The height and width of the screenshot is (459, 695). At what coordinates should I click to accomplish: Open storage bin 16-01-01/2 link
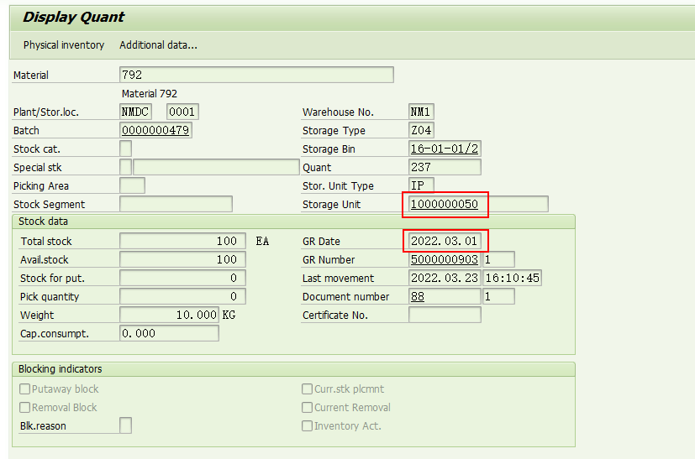pyautogui.click(x=445, y=149)
